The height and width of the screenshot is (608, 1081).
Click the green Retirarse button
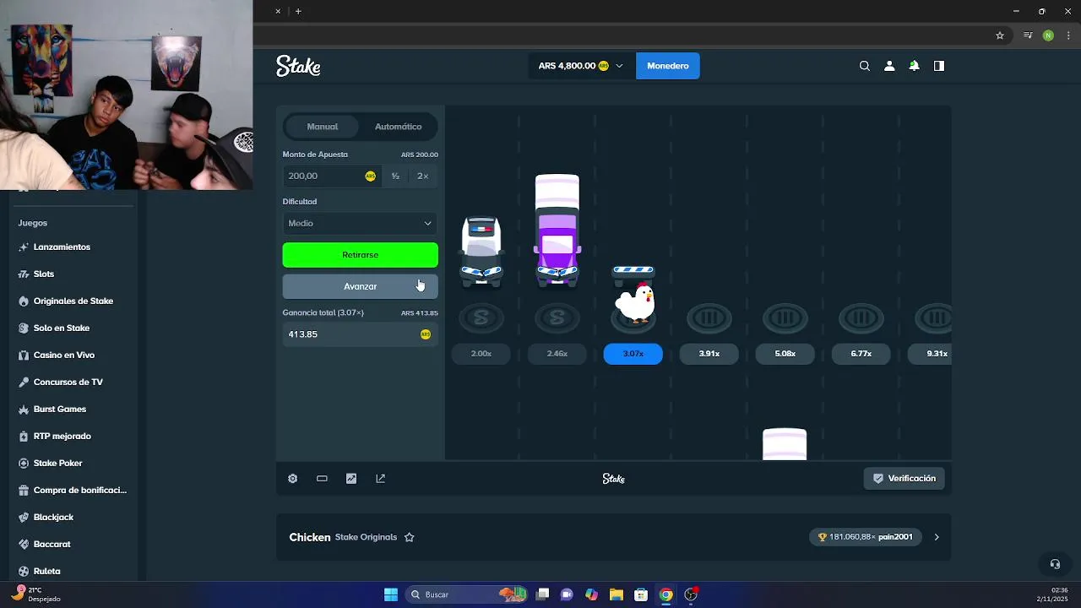(360, 254)
